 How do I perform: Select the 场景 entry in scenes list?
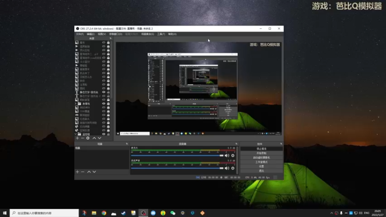click(x=102, y=148)
